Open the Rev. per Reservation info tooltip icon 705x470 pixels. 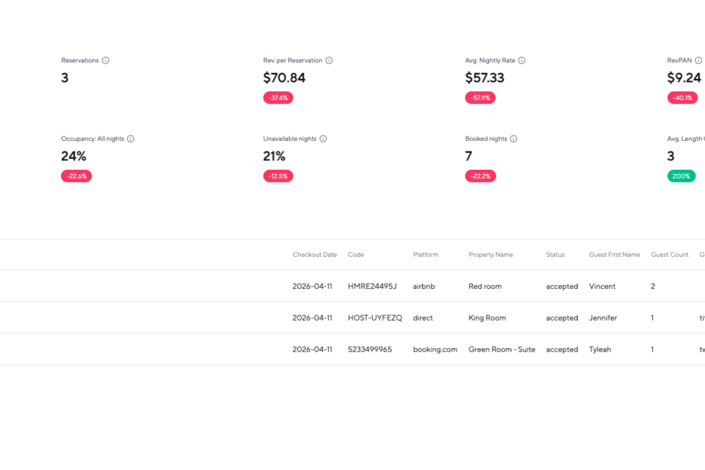pos(329,61)
